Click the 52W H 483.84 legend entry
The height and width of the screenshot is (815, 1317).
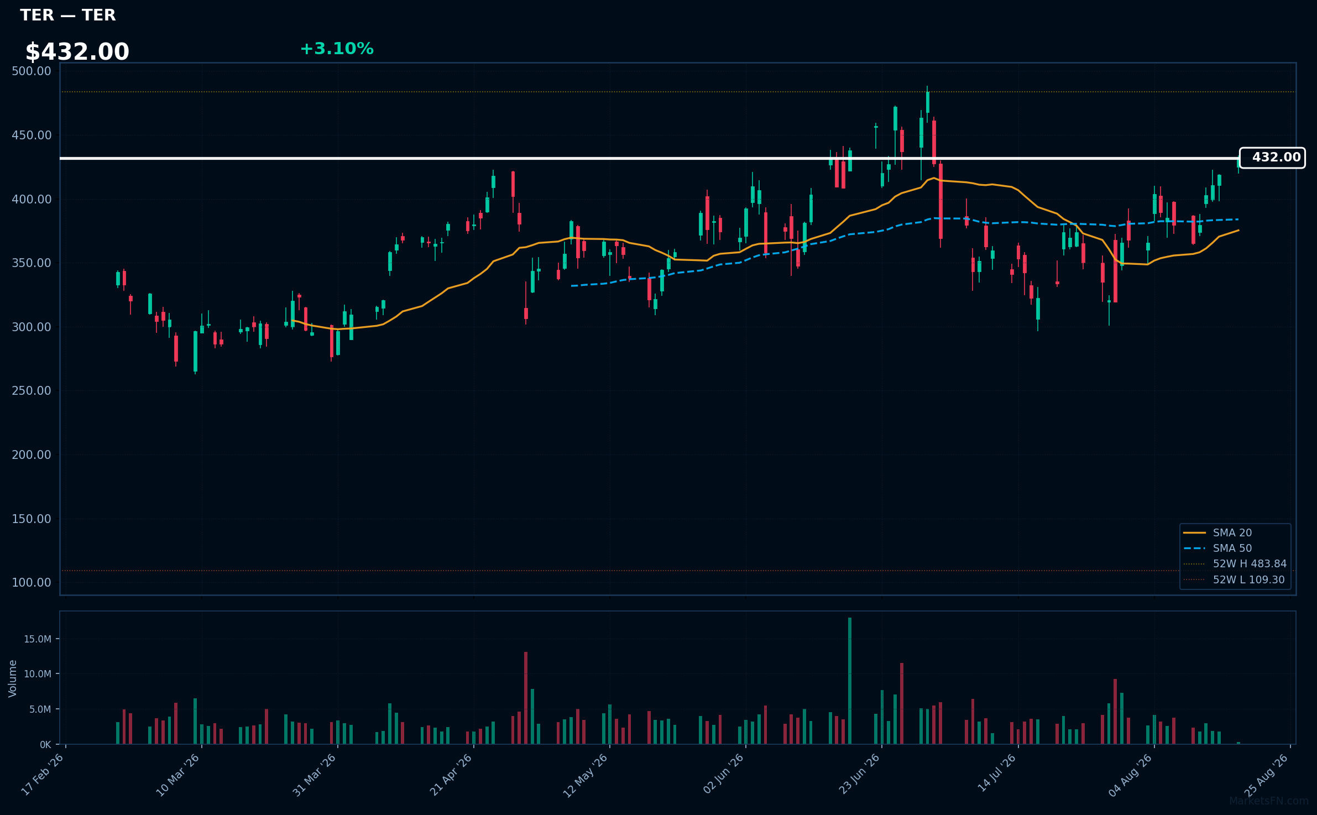click(1235, 564)
